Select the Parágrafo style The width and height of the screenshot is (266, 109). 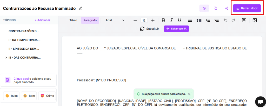click(x=90, y=20)
